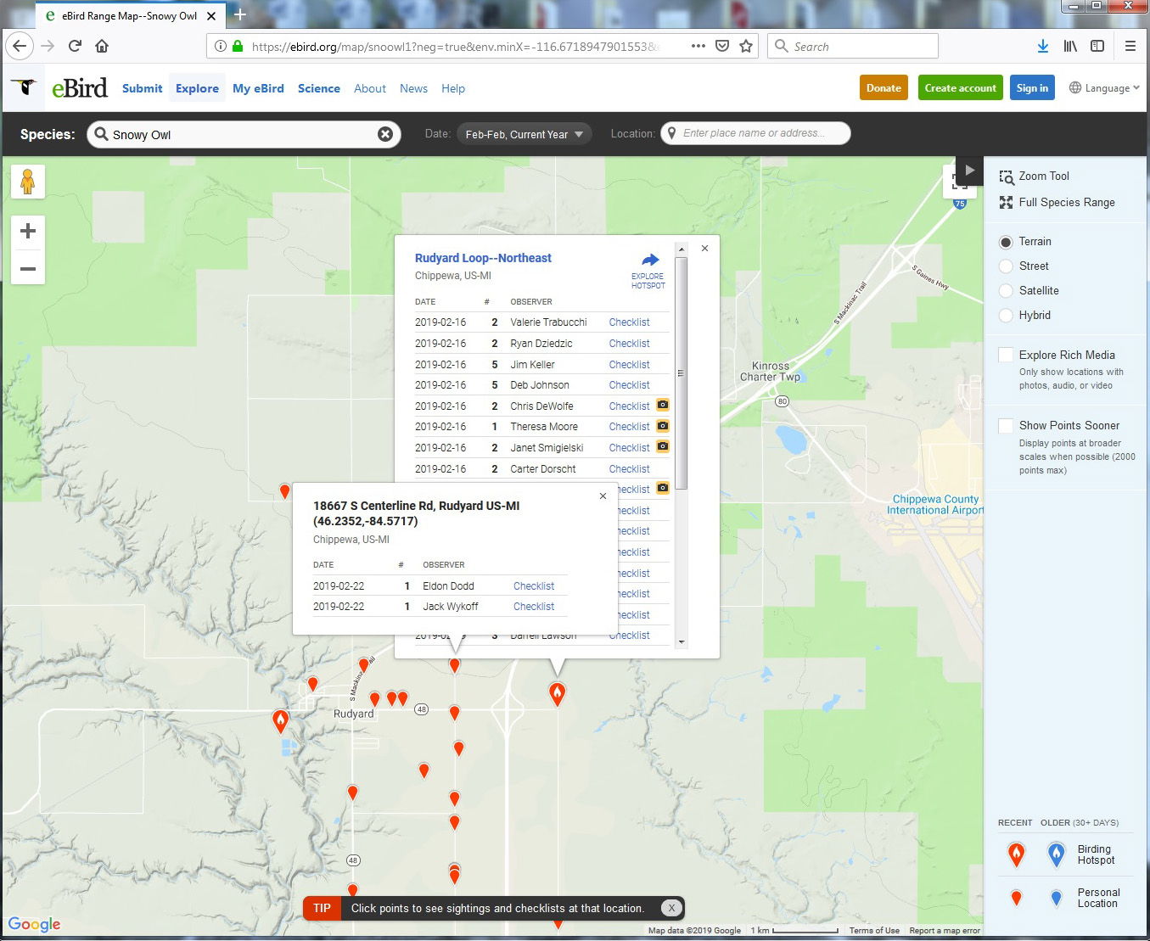
Task: Enable Explore Rich Media checkbox
Action: 1006,356
